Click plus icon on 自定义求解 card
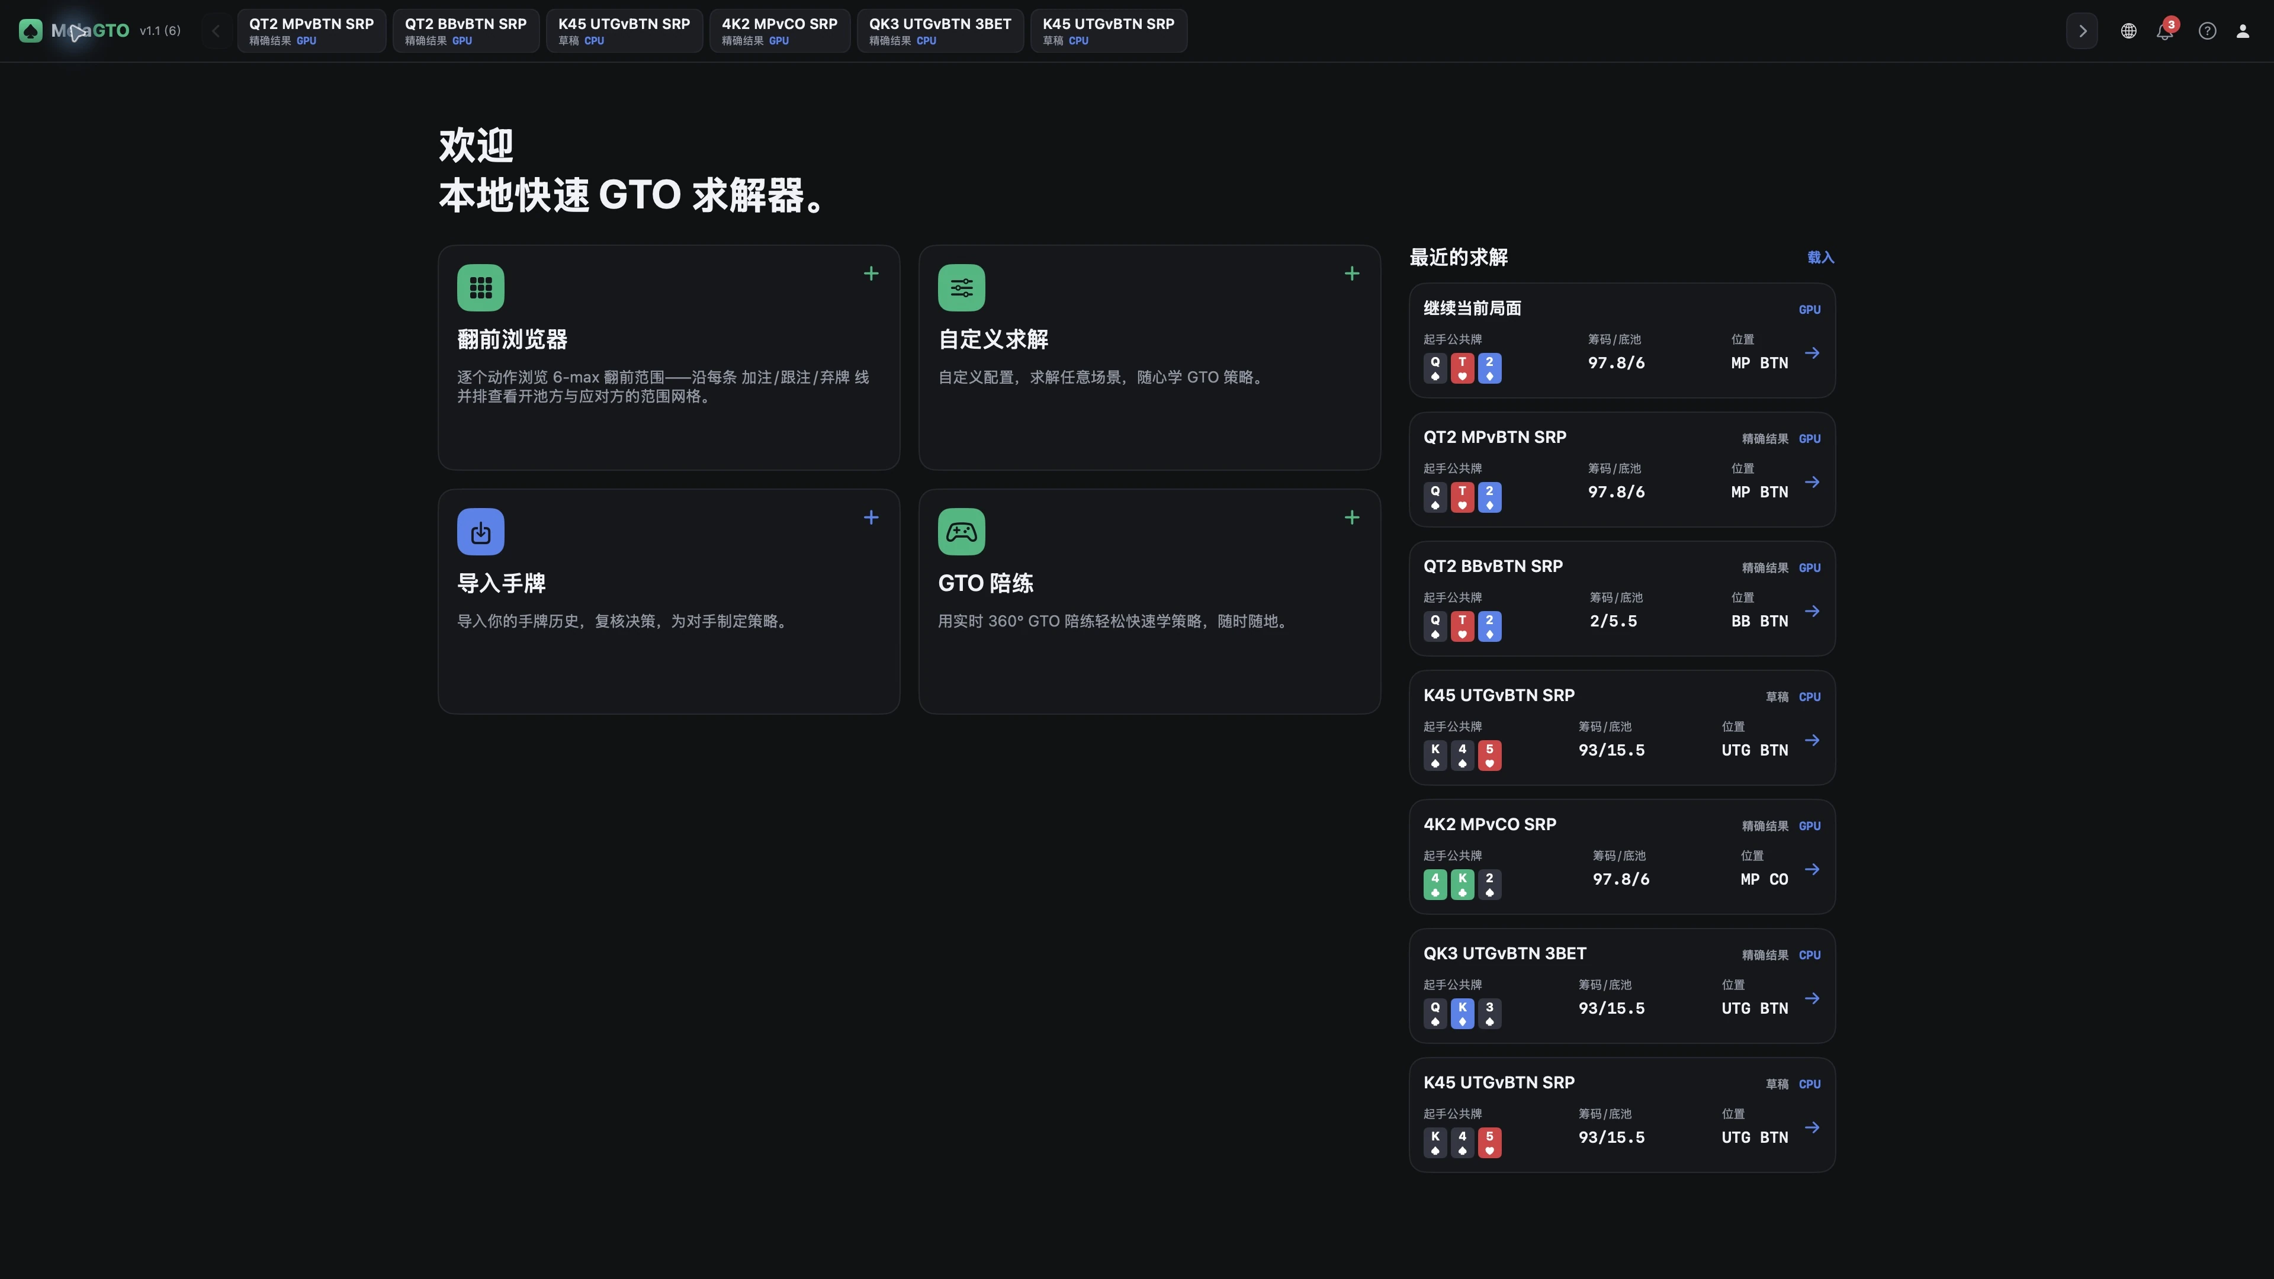2274x1279 pixels. [x=1351, y=274]
